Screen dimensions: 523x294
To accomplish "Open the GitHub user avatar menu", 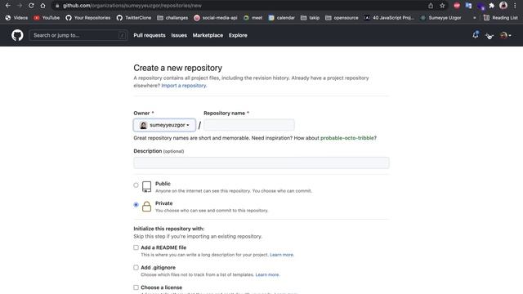I will [506, 35].
